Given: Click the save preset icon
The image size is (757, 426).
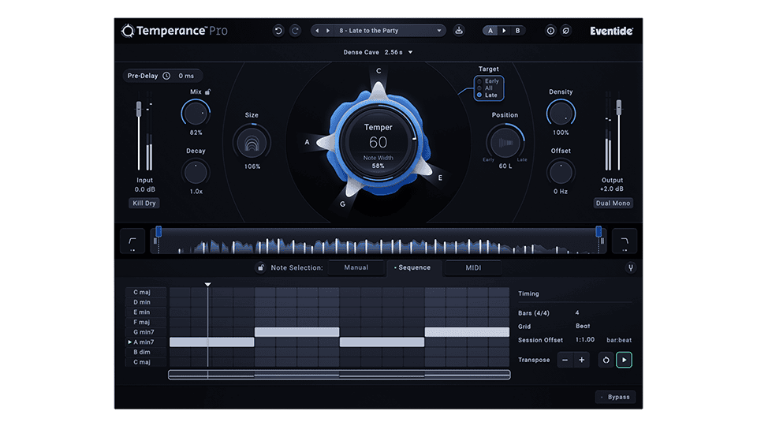Looking at the screenshot, I should [x=459, y=31].
